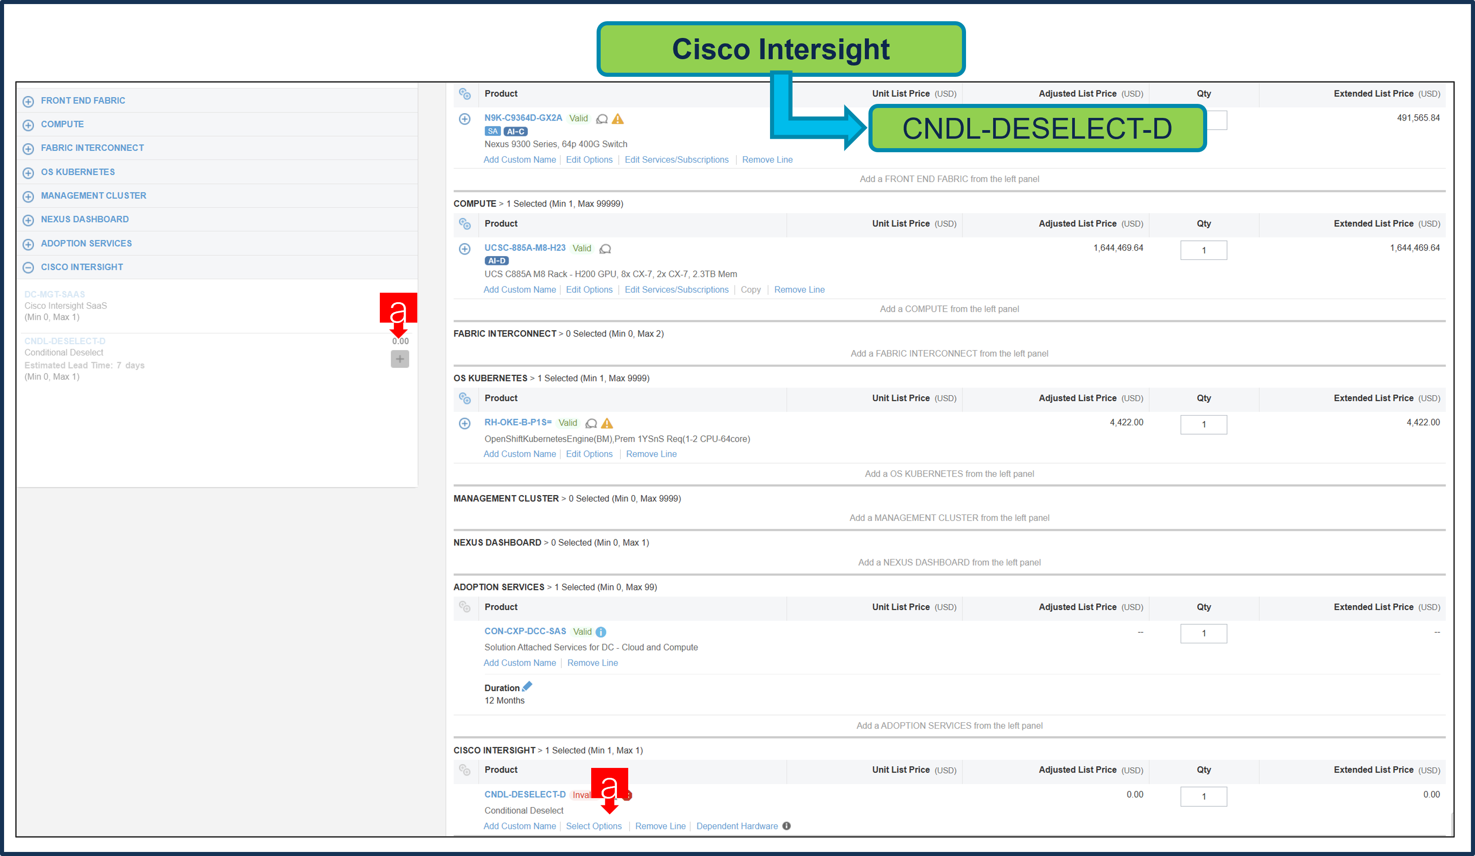Click header icon in ADOPTION SERVICES table
The height and width of the screenshot is (856, 1475).
(465, 607)
